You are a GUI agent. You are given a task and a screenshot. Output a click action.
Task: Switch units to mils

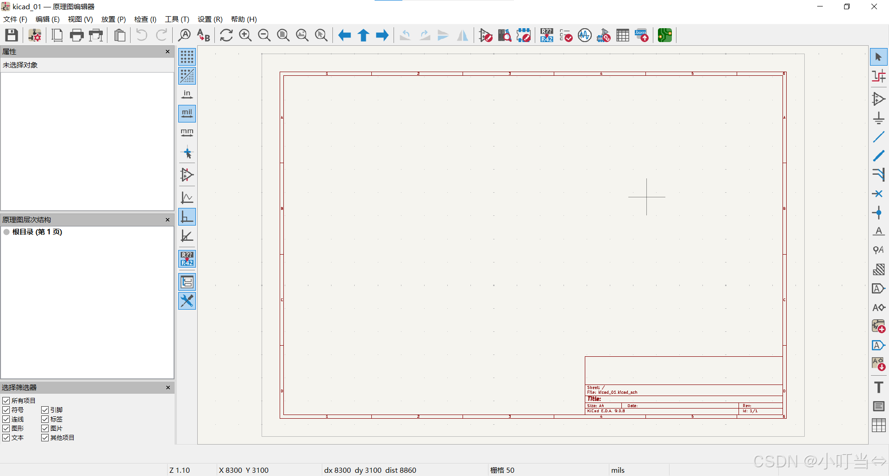coord(187,114)
